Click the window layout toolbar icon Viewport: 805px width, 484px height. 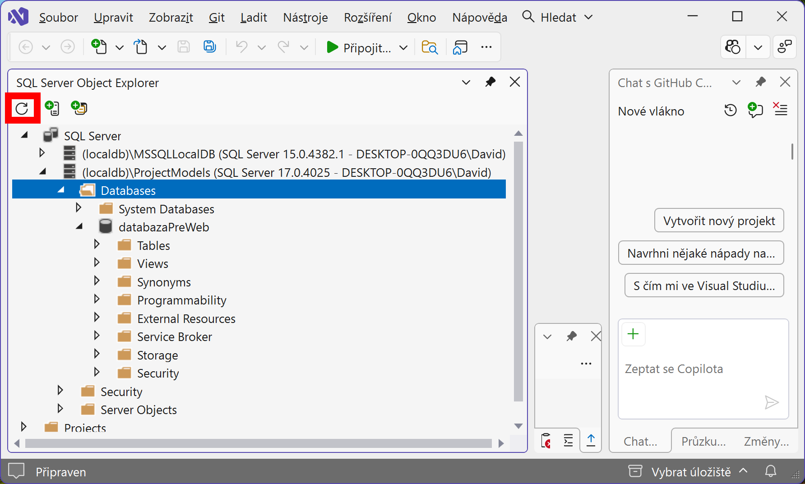click(x=460, y=47)
